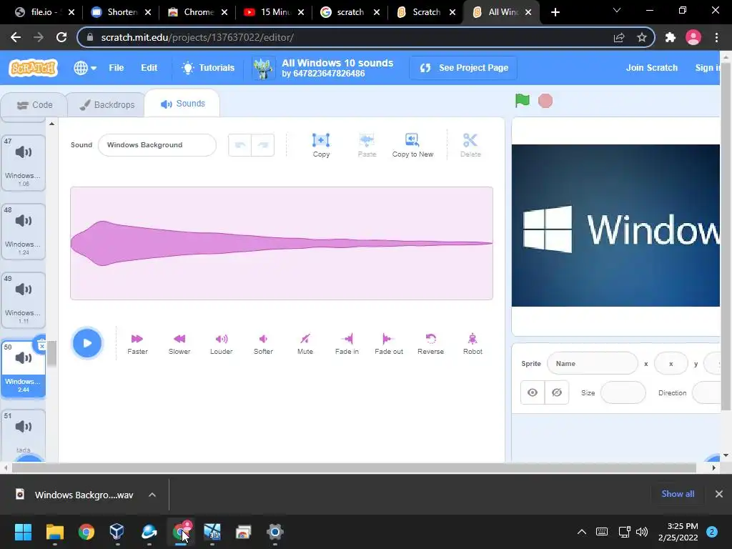The width and height of the screenshot is (732, 549).
Task: Close the downloads bar
Action: (719, 494)
